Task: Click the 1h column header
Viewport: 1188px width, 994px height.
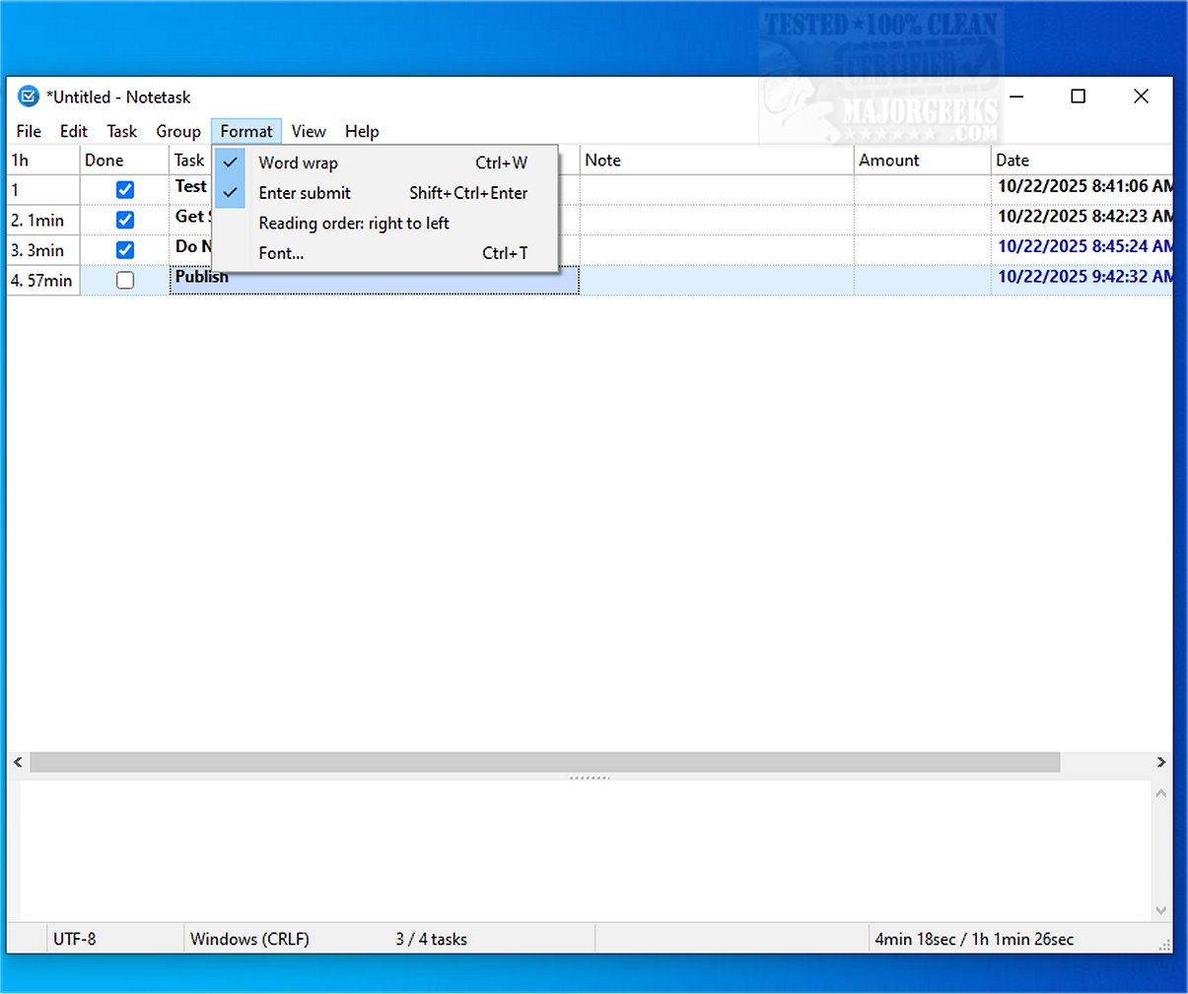Action: (x=43, y=160)
